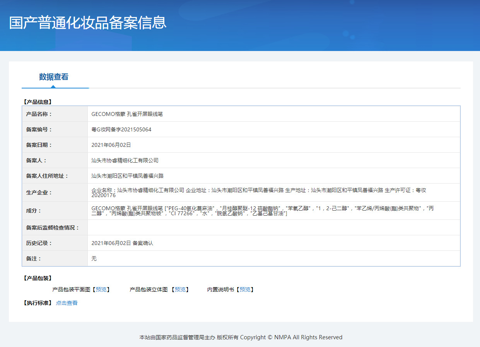480x347 pixels.
Task: Click the 国产普通化妆品备案信息 page title
Action: click(x=88, y=23)
